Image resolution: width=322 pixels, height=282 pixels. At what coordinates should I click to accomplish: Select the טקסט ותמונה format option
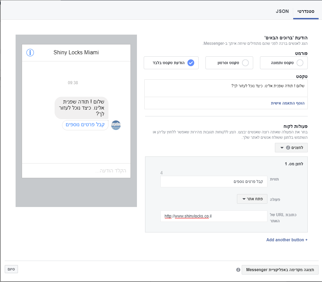click(284, 63)
